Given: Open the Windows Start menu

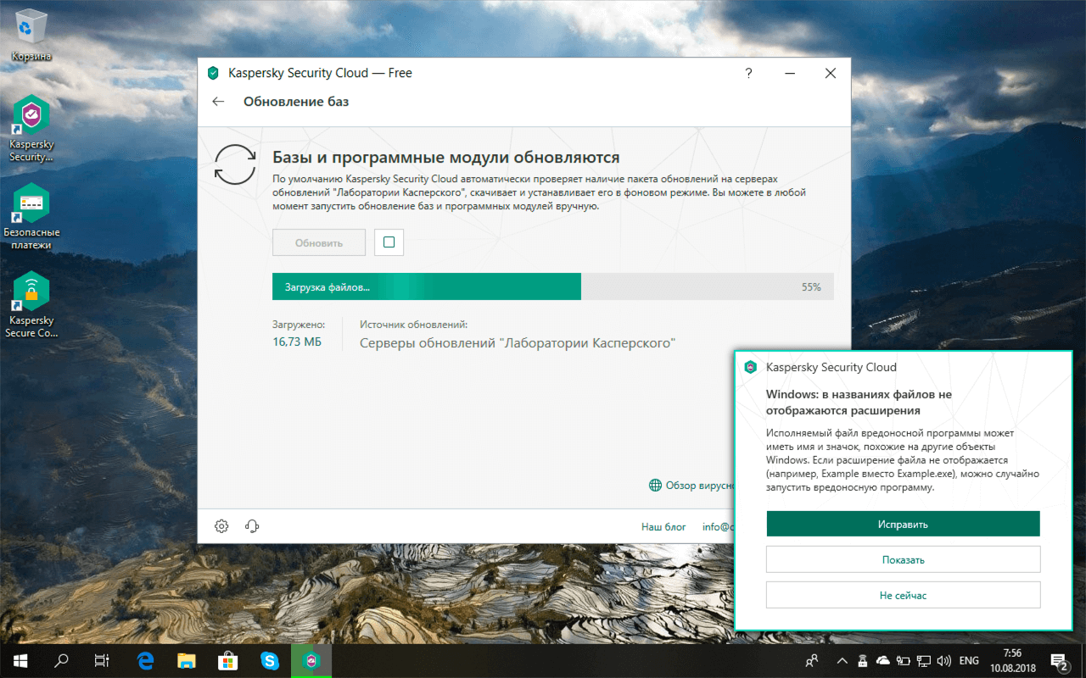Looking at the screenshot, I should coord(18,660).
